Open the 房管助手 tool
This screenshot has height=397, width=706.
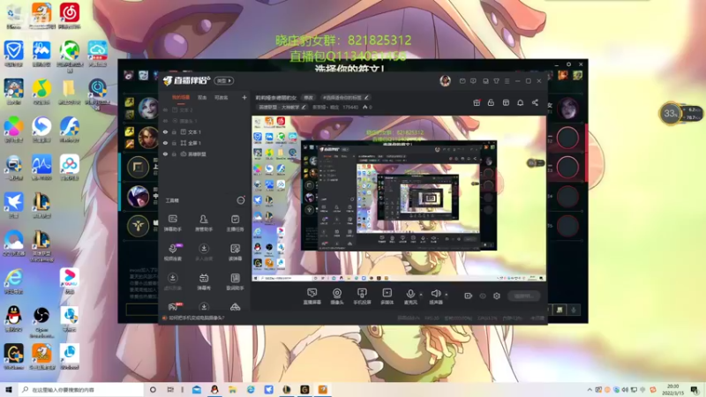pos(204,223)
